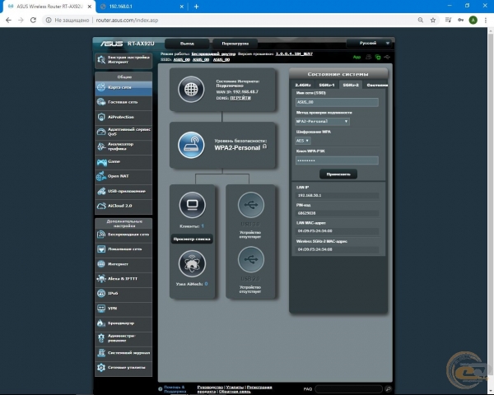Go back with the browser back arrow
This screenshot has height=395, width=494.
[8, 20]
